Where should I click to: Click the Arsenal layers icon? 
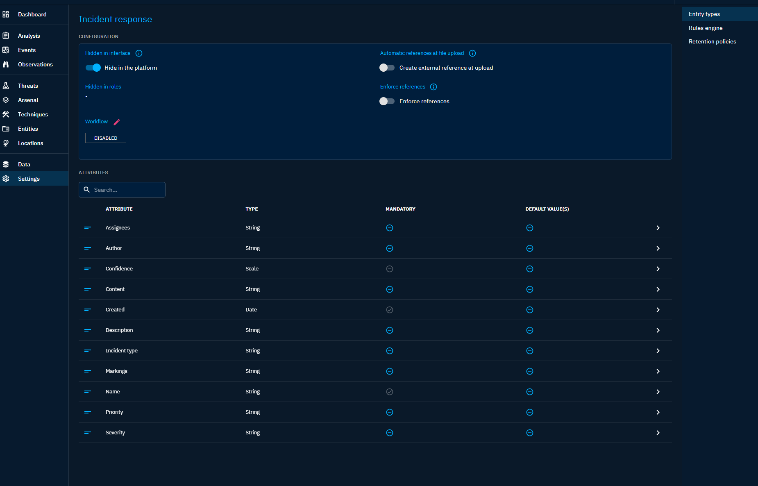point(6,100)
